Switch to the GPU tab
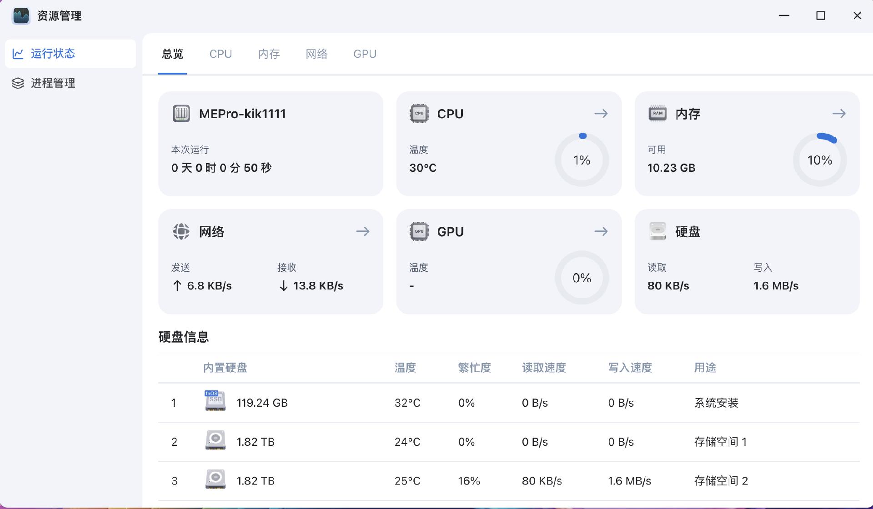 coord(365,54)
